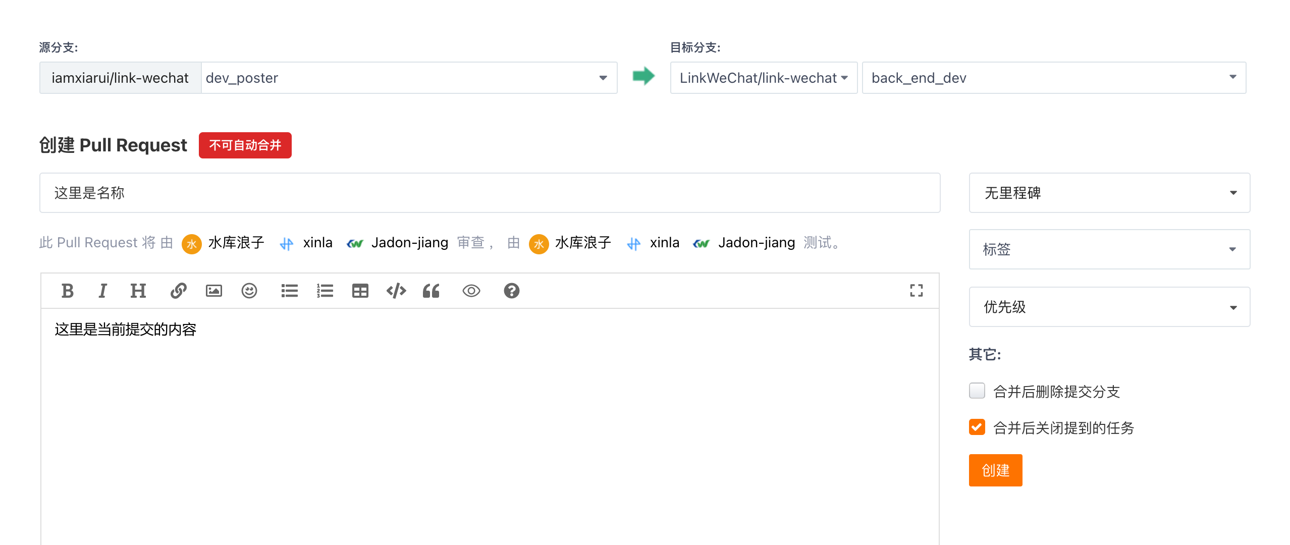1290x545 pixels.
Task: Insert heading using H icon
Action: (138, 291)
